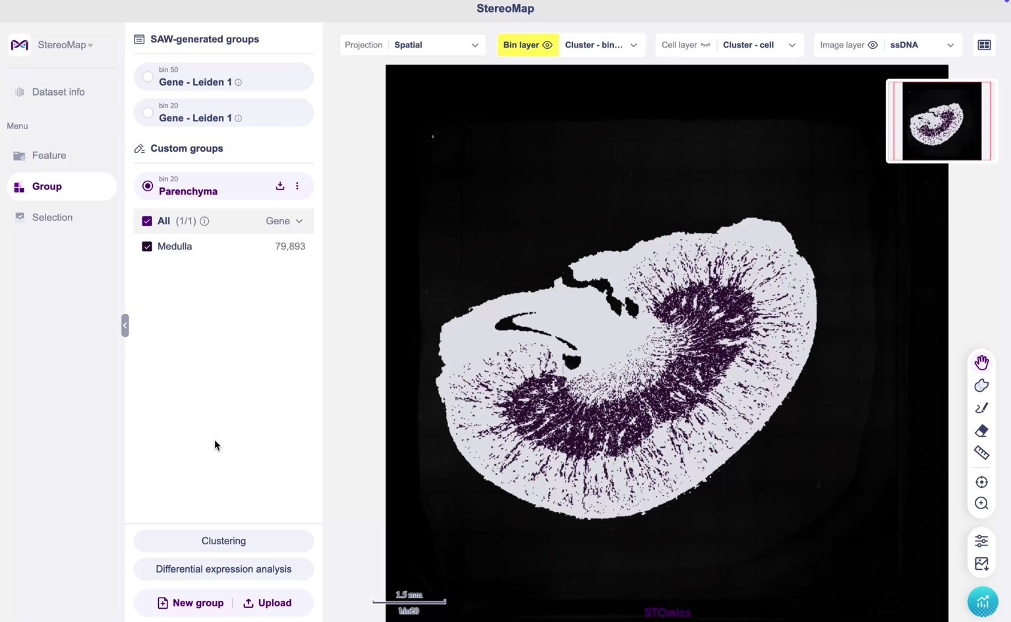Uncheck the Medulla checkbox
This screenshot has height=622, width=1011.
pyautogui.click(x=147, y=246)
